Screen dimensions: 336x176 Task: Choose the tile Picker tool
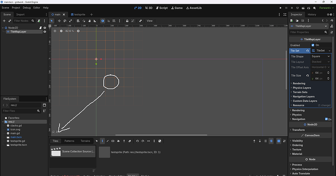(124, 141)
